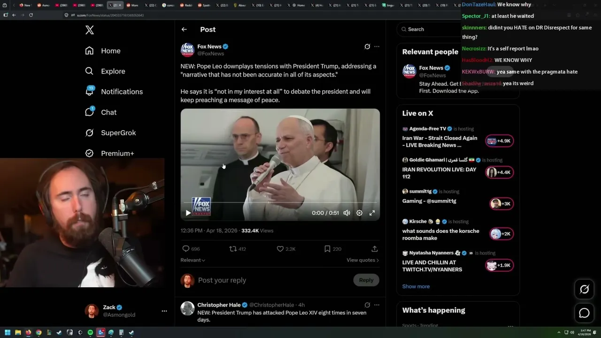Screen dimensions: 601x338
Task: Open Explore in the sidebar
Action: coord(105,71)
